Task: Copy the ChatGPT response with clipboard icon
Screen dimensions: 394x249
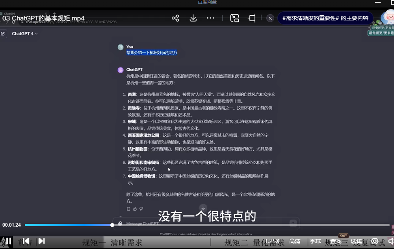Action: pos(129,209)
